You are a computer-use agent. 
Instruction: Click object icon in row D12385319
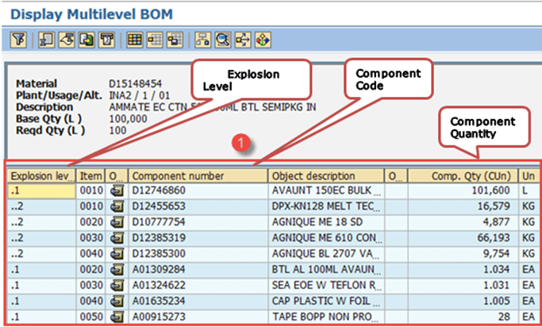tap(117, 238)
